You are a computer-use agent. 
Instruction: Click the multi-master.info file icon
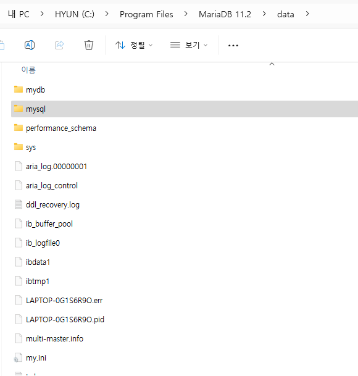click(19, 338)
